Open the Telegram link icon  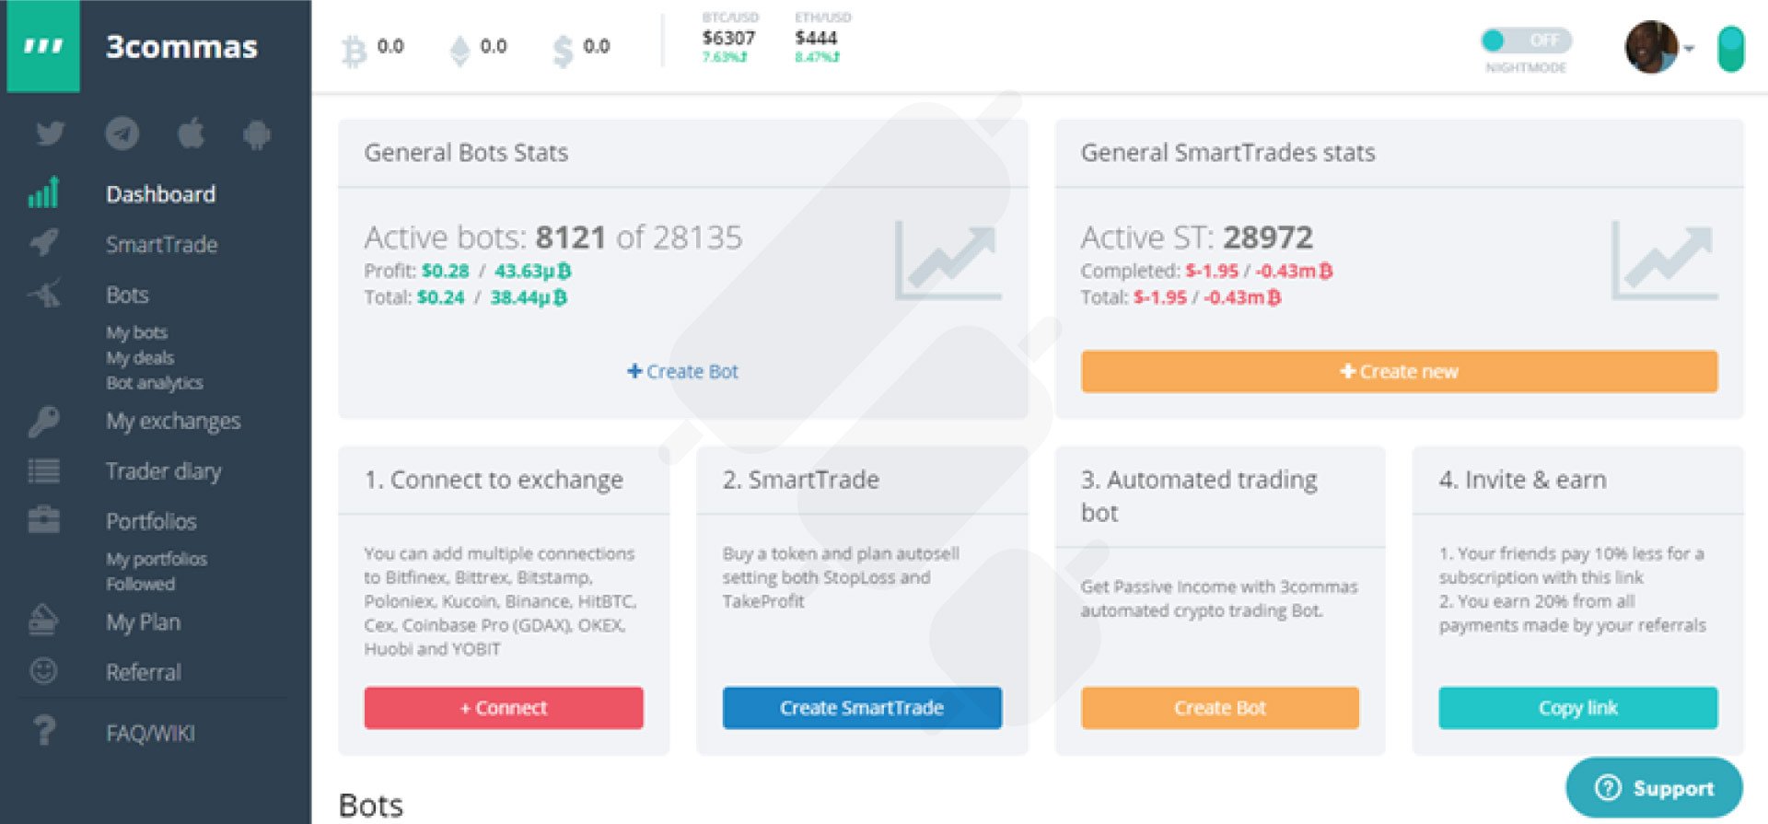coord(122,133)
